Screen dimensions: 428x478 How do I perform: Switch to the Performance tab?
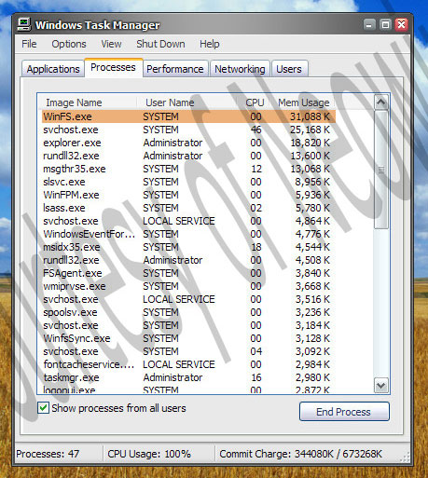point(175,69)
